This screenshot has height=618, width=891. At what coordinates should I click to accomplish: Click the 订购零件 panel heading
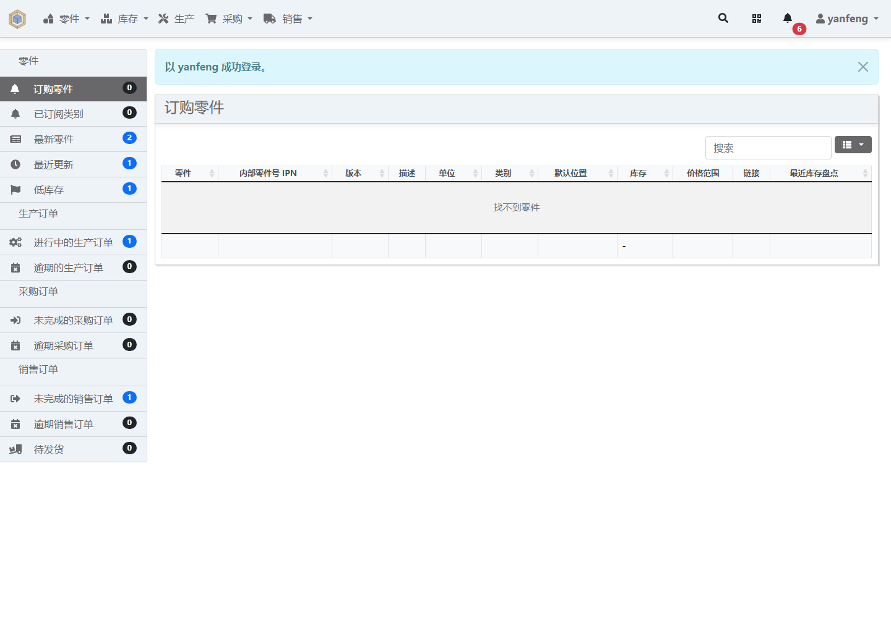(194, 108)
